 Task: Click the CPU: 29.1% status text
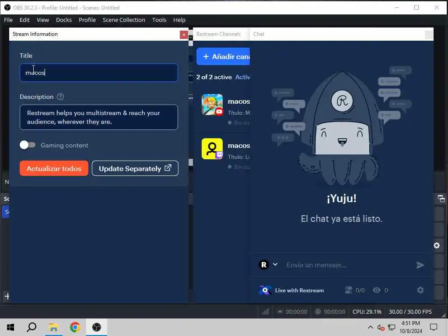point(367,311)
